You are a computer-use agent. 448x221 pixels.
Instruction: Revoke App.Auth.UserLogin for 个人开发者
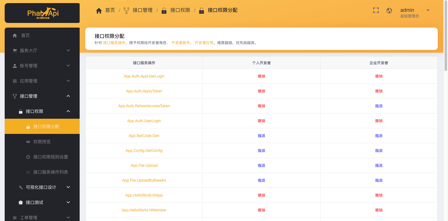(x=261, y=121)
